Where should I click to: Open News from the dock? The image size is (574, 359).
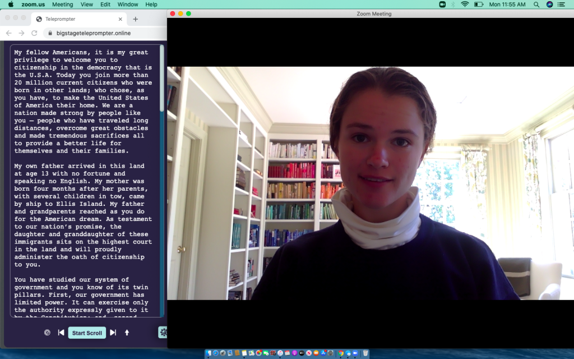309,353
